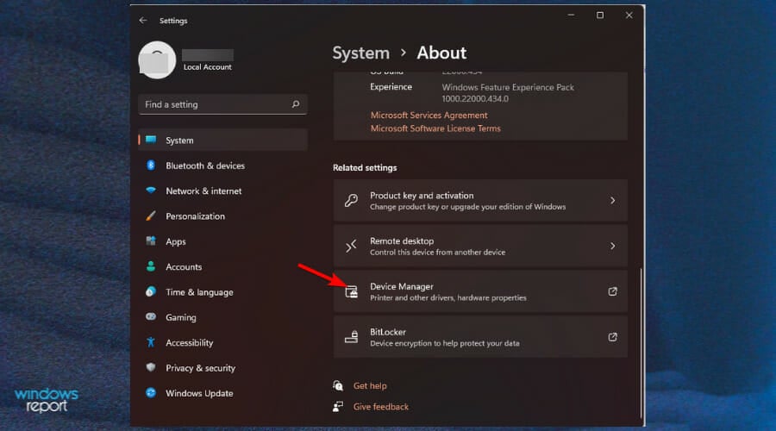The image size is (776, 431).
Task: Click the Get help link
Action: tap(370, 385)
